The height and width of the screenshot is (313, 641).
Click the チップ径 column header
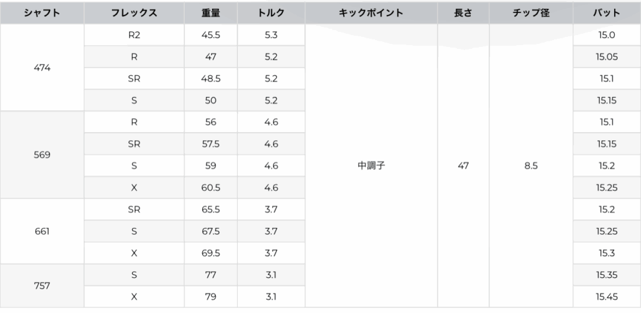[x=531, y=13]
